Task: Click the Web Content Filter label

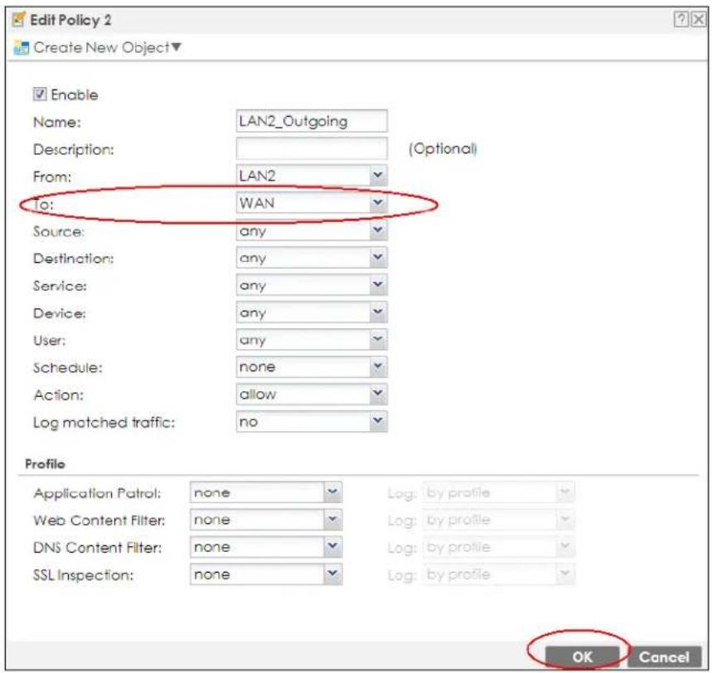Action: (99, 520)
